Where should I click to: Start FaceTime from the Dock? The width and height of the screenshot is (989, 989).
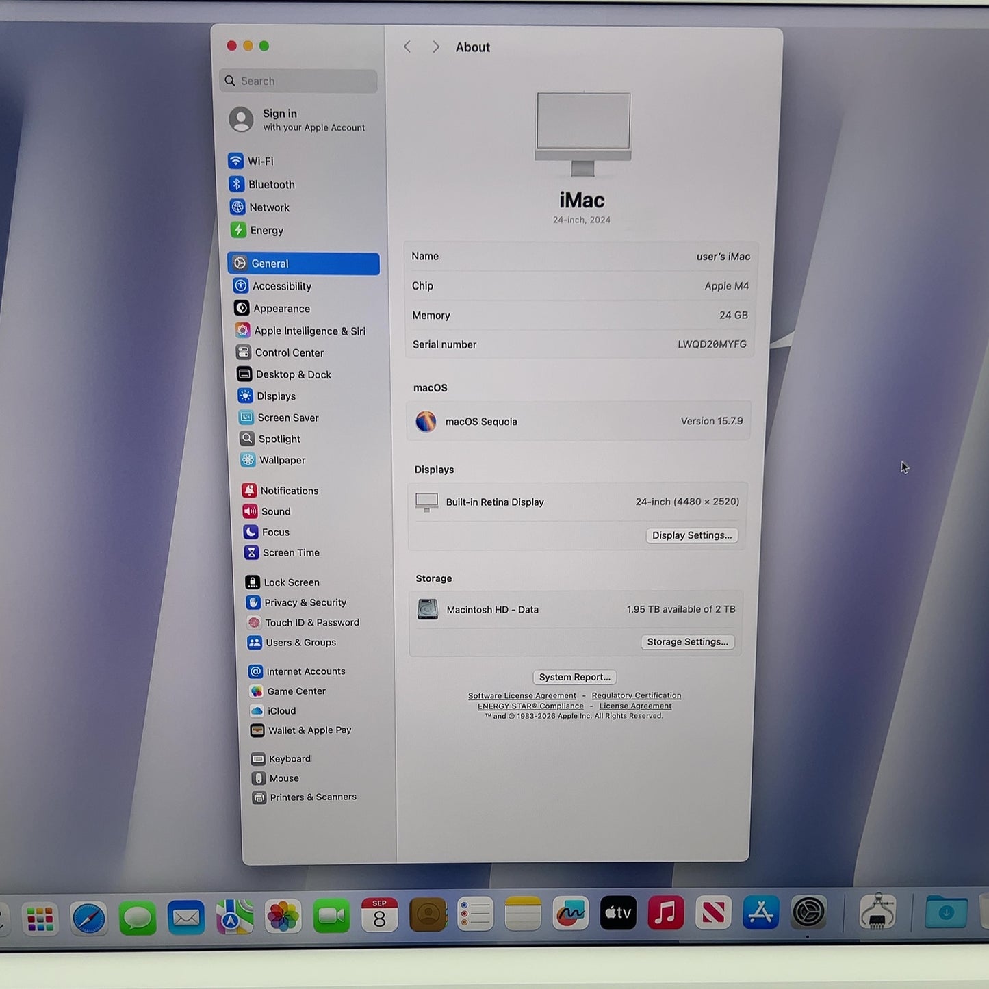pyautogui.click(x=331, y=916)
